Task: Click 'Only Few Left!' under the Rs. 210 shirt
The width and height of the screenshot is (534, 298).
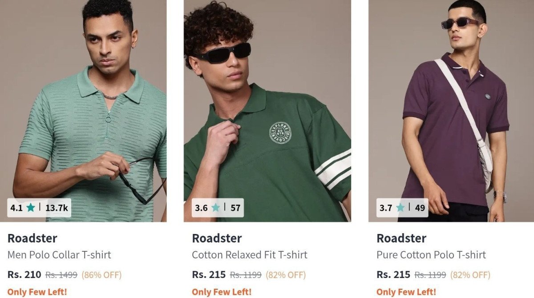Action: (37, 292)
